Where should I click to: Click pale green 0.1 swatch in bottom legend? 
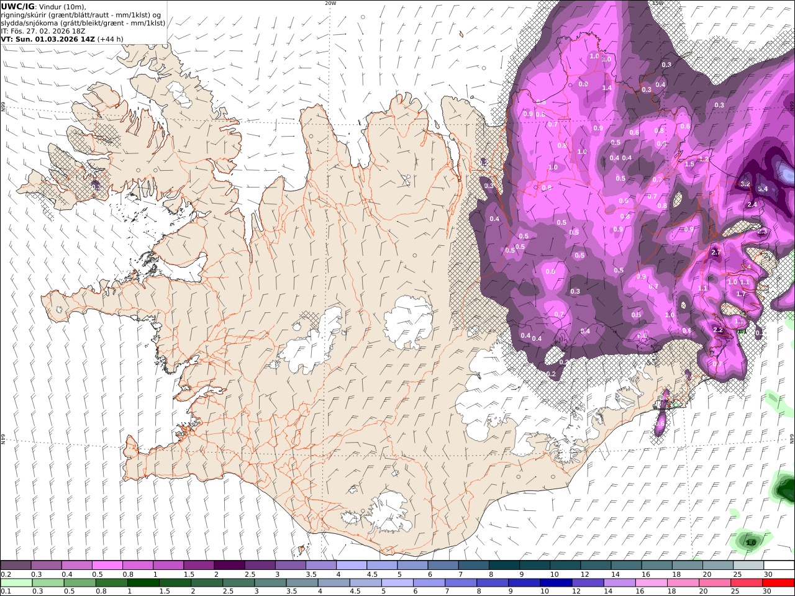[x=16, y=583]
